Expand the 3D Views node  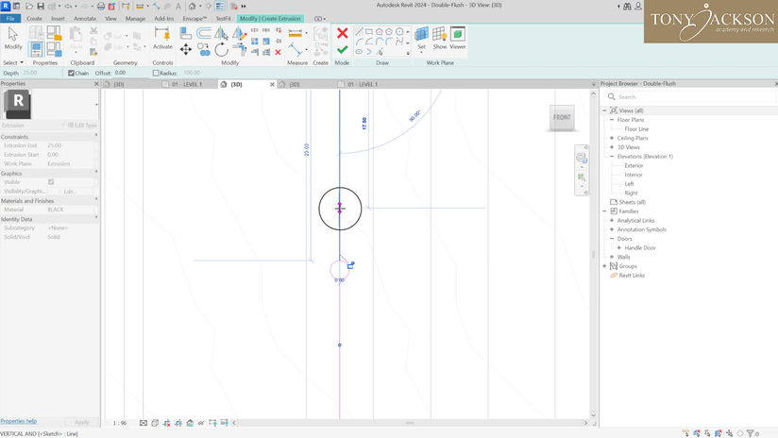click(612, 147)
